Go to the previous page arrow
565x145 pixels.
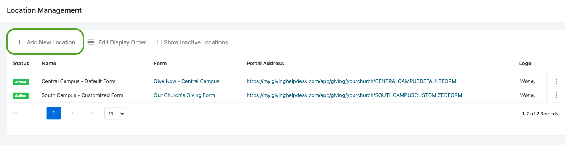35,113
